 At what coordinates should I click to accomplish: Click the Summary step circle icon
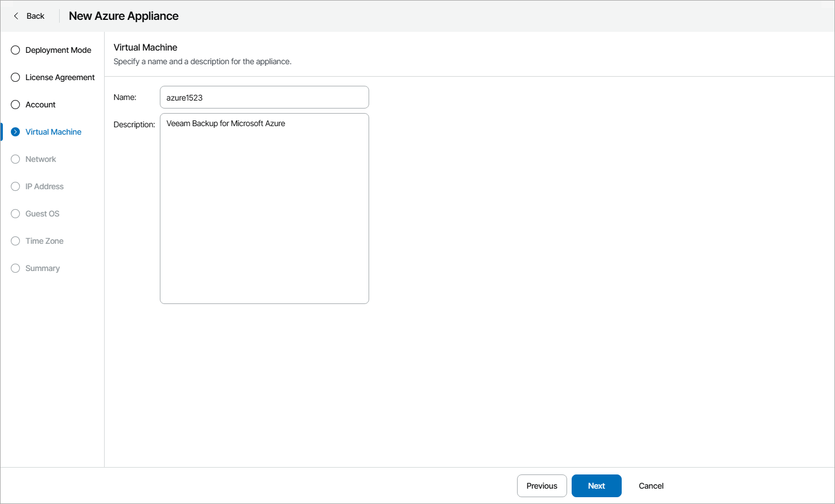(15, 268)
